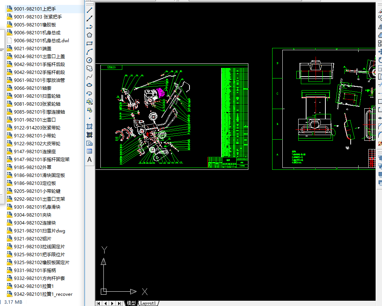Image resolution: width=382 pixels, height=306 pixels.
Task: Select the Array tool in Modify toolbar
Action: 380,43
